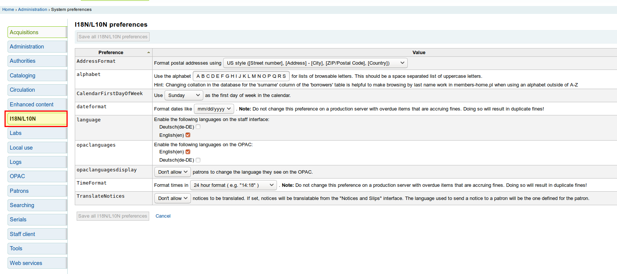Open the dateformat mm/dd/yyyy dropdown
617x274 pixels.
pyautogui.click(x=214, y=109)
